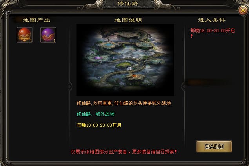Screen dimensions: 249x166
Task: Select the 地图产出 header
Action: point(36,20)
